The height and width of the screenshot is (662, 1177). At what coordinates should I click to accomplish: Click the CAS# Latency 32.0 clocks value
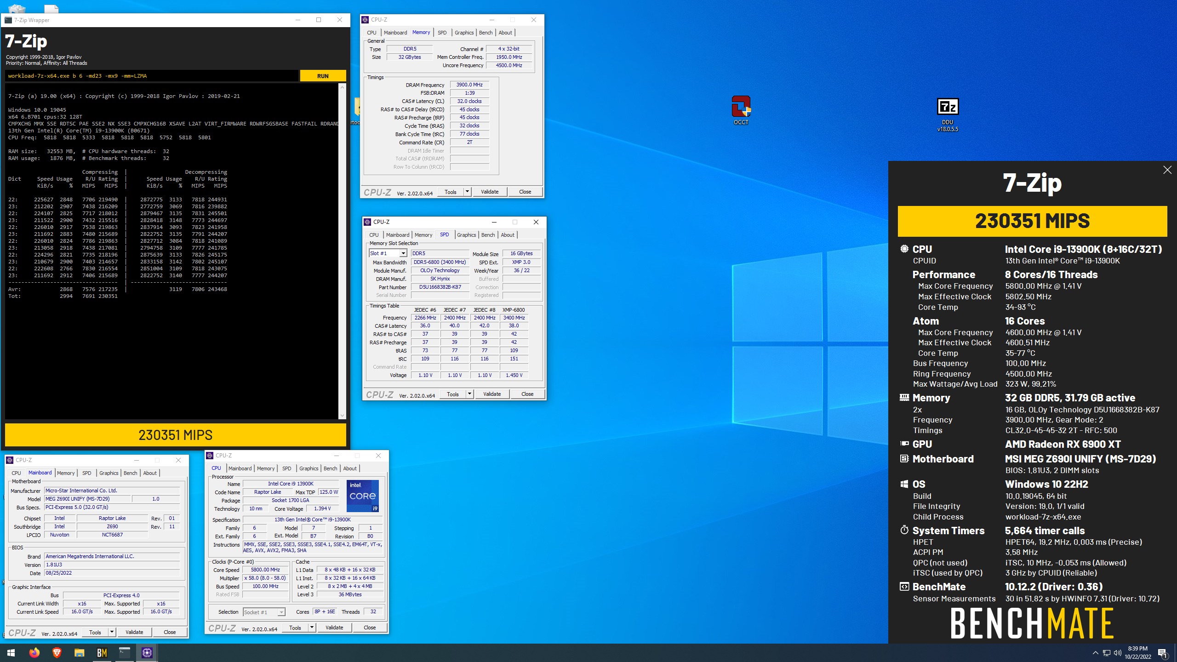click(469, 101)
